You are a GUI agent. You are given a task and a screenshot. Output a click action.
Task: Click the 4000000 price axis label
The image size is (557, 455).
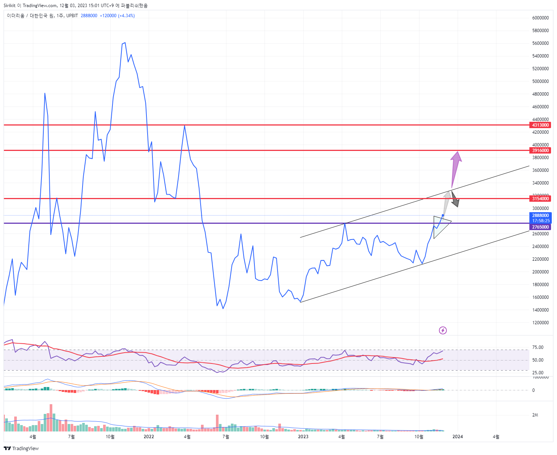point(541,145)
